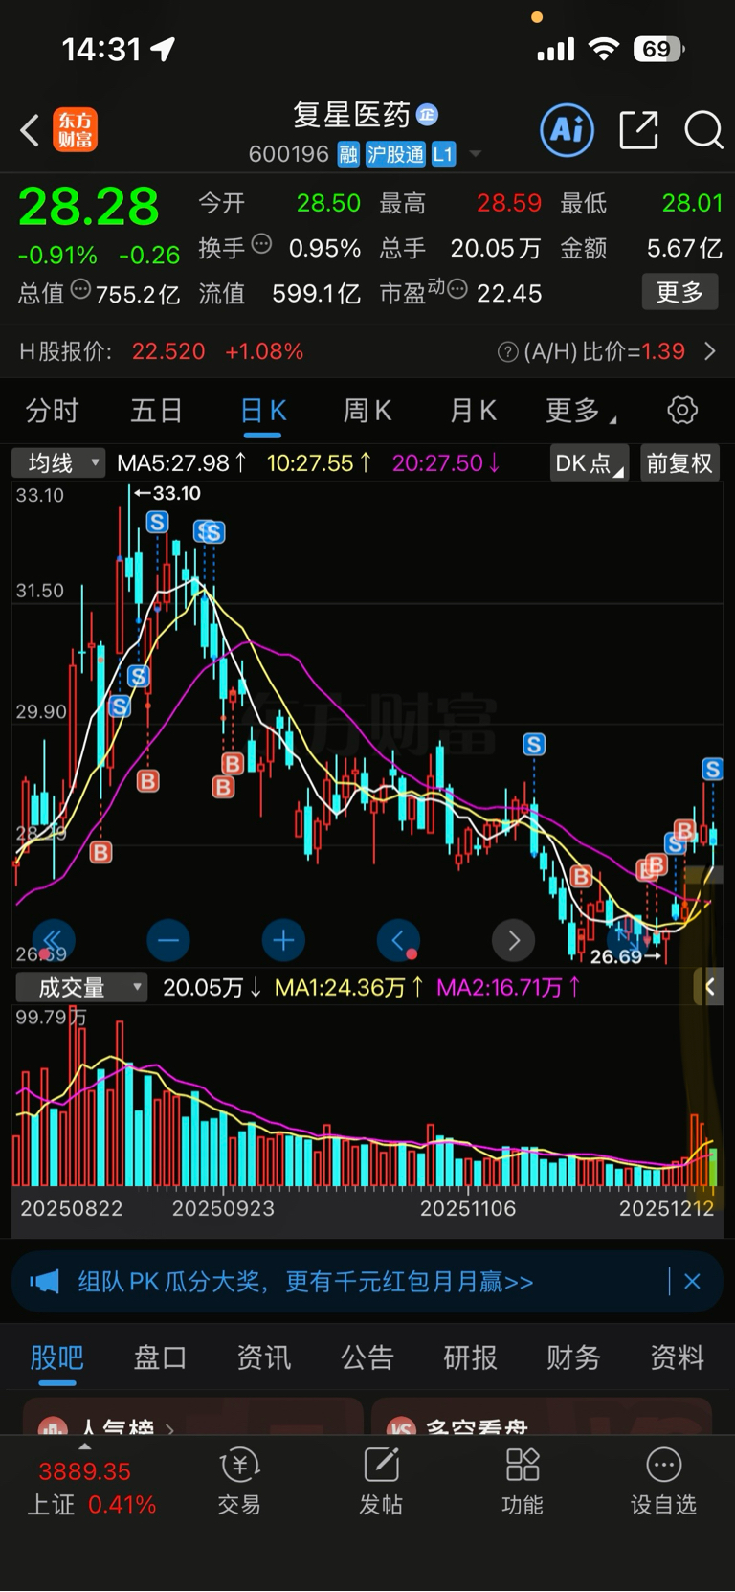This screenshot has width=735, height=1592.
Task: Jump to earliest data double-arrow button
Action: click(54, 941)
